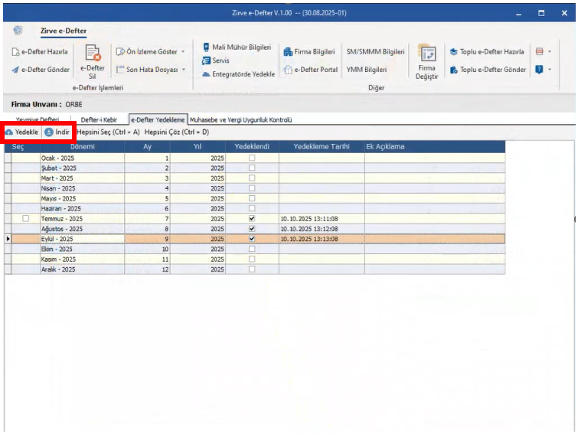Click the blue help question icon

coord(539,69)
